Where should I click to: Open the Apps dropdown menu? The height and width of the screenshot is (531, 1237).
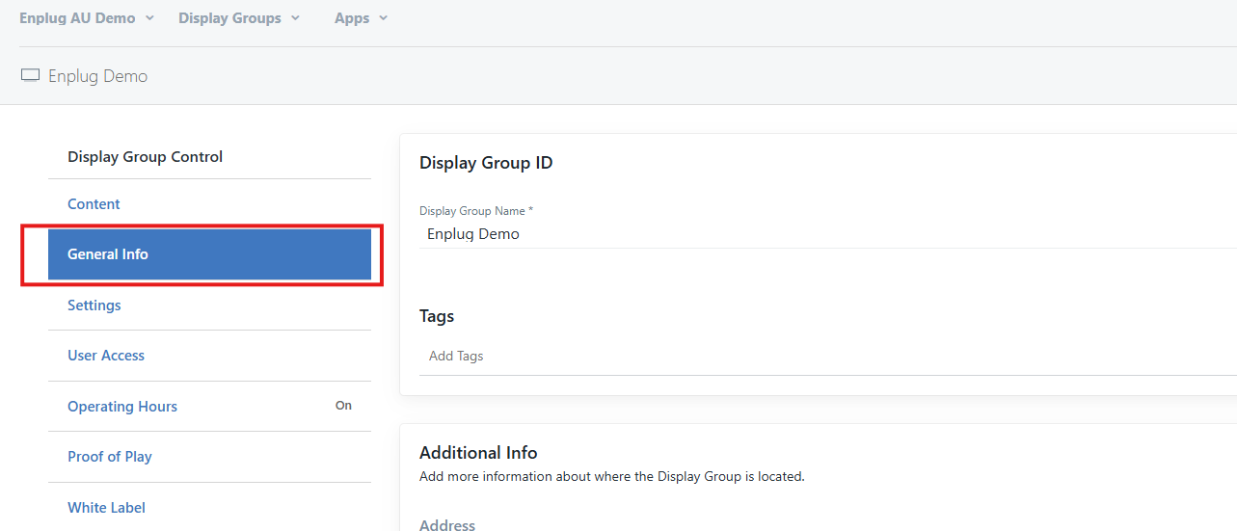click(x=352, y=18)
